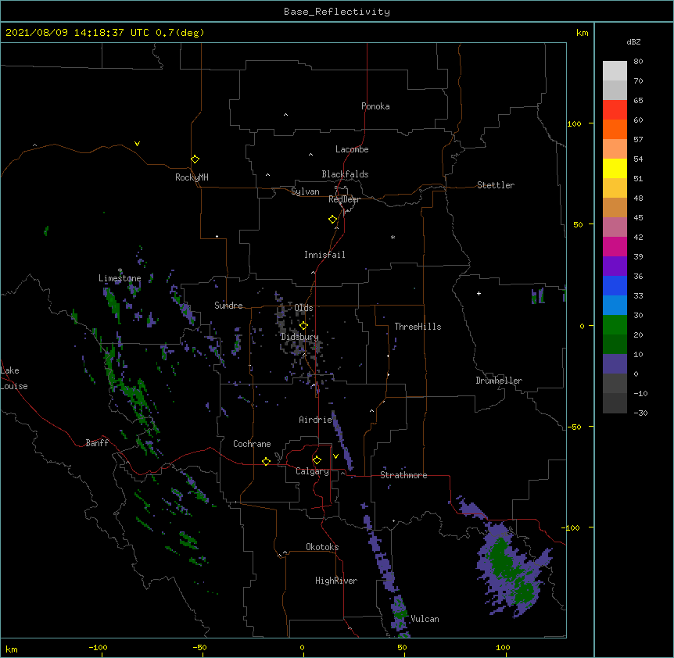Viewport: 674px width, 658px height.
Task: Click the yellow diamond marker south of RedDeer
Action: tap(332, 220)
